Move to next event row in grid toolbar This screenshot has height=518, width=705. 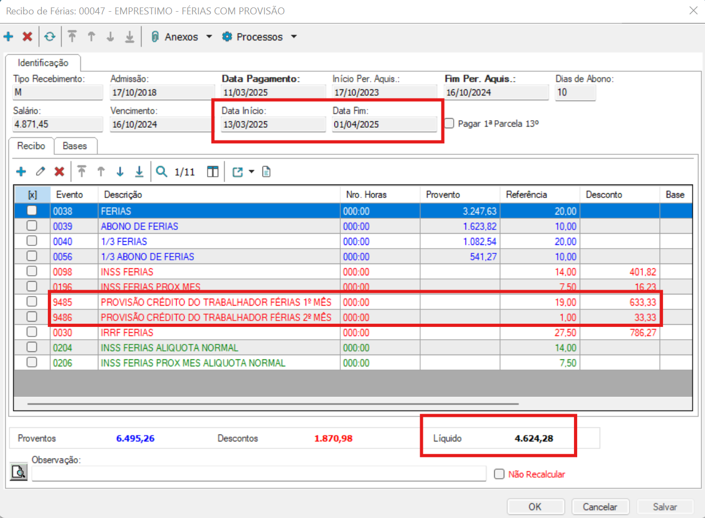point(120,171)
